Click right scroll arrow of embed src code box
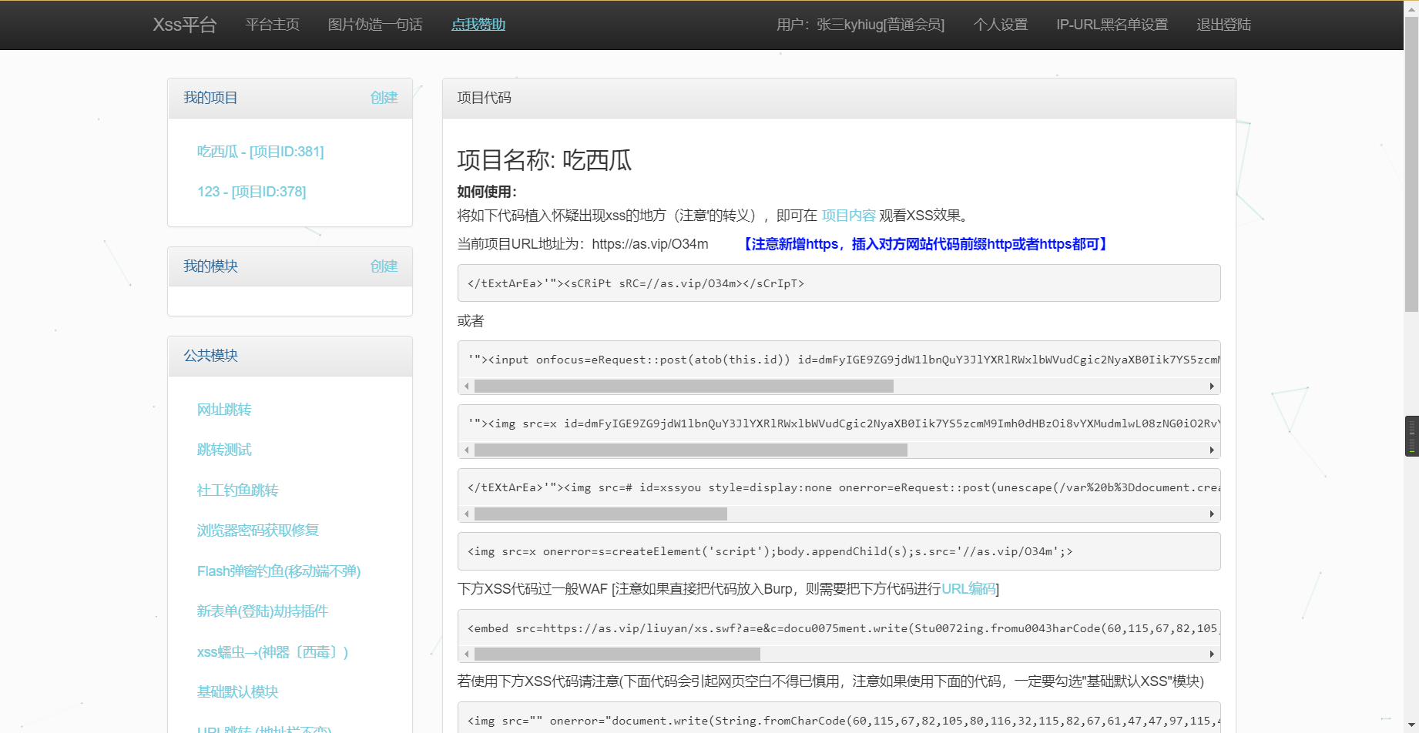This screenshot has width=1419, height=733. pyautogui.click(x=1212, y=654)
